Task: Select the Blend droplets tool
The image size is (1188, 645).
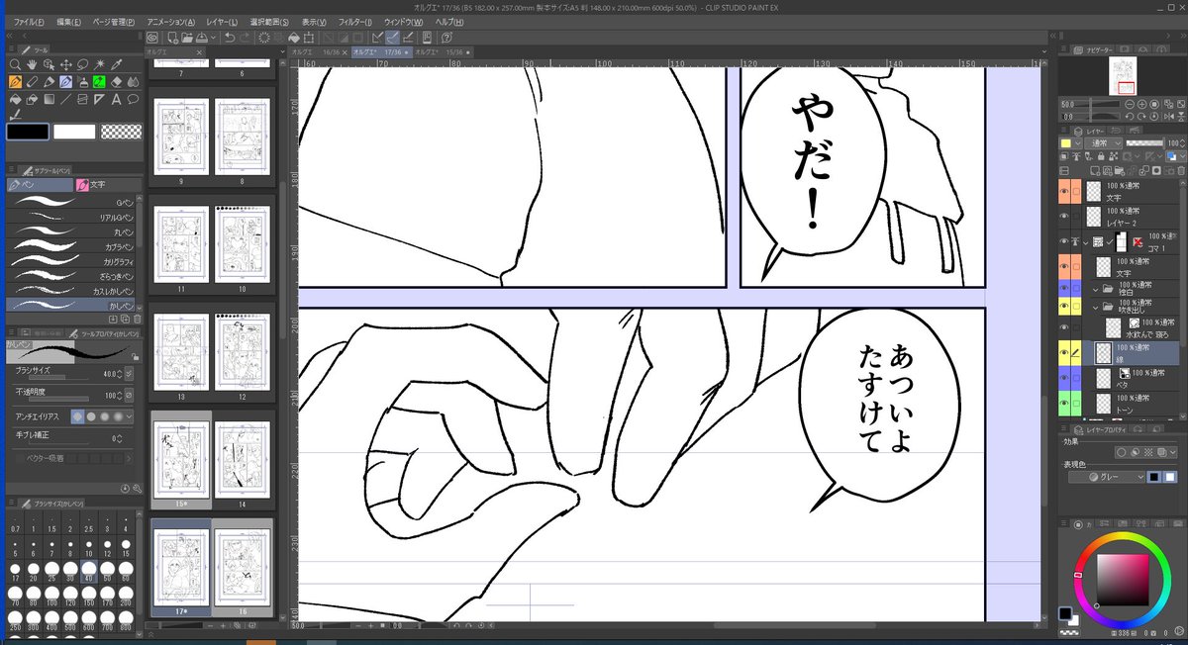Action: click(x=133, y=82)
